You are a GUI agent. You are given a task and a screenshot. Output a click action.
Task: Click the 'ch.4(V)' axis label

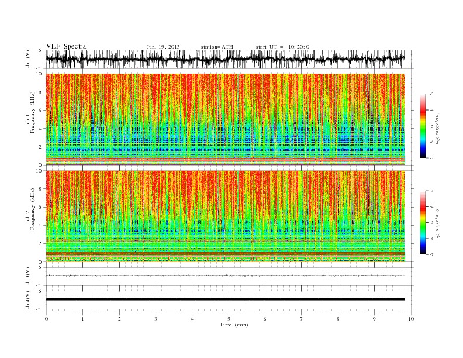(28, 300)
